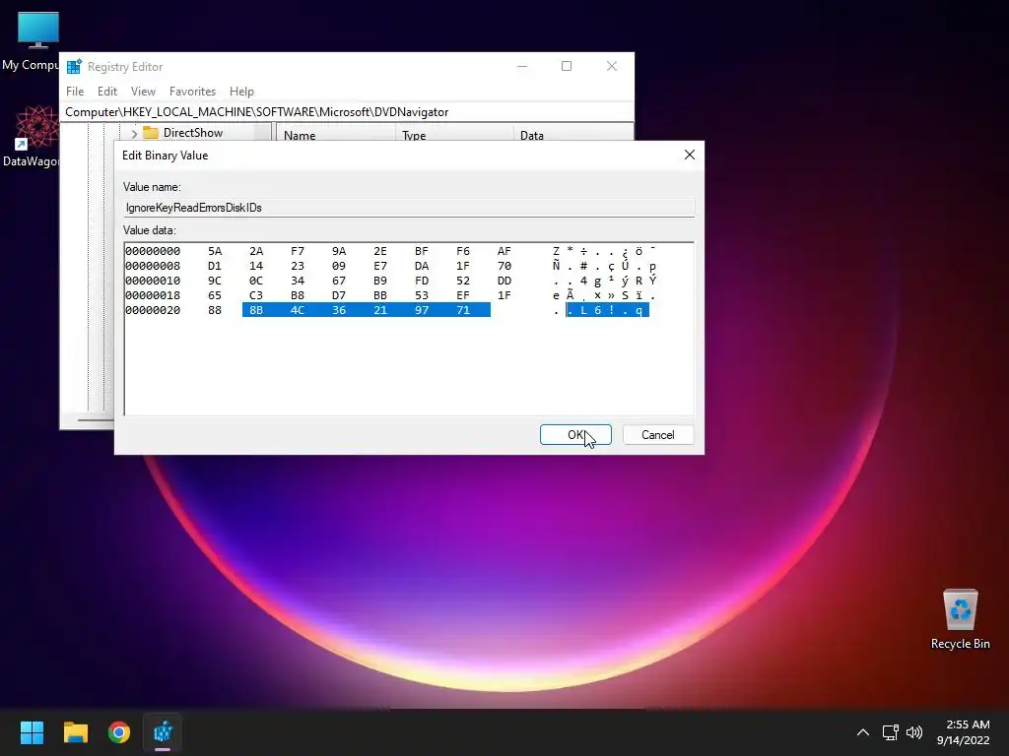Click hex byte 9C in row 00000010

tap(214, 281)
